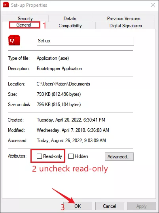Click the Application (.exe) file type text
This screenshot has height=213, width=159.
[x=53, y=58]
